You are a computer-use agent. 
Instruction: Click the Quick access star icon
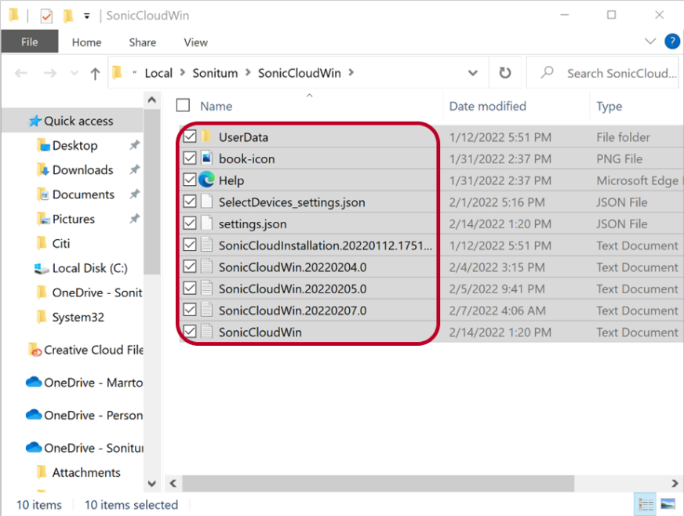point(35,121)
